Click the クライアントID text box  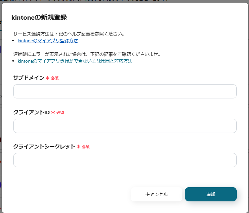pos(125,126)
